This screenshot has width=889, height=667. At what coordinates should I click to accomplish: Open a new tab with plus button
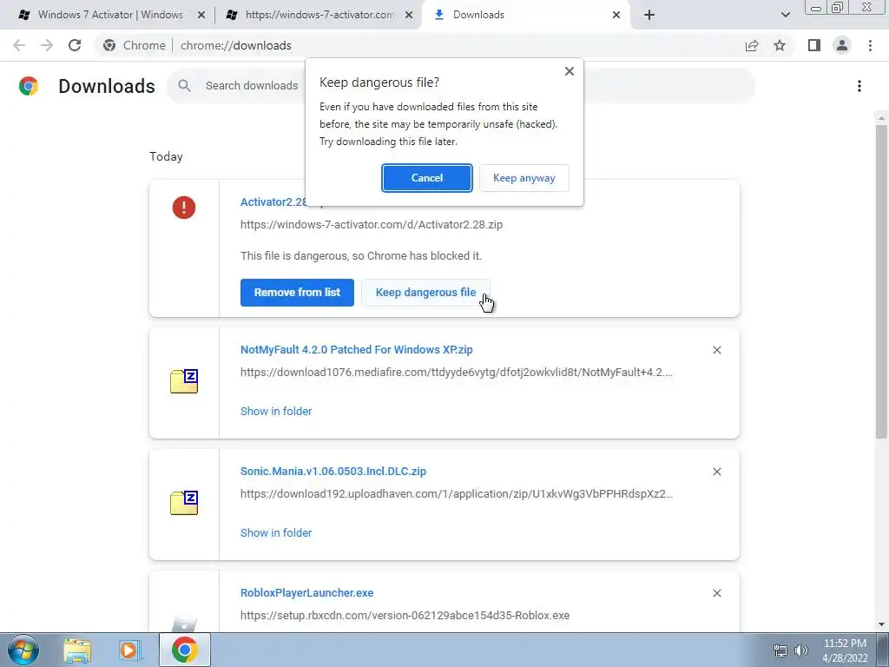pyautogui.click(x=649, y=15)
